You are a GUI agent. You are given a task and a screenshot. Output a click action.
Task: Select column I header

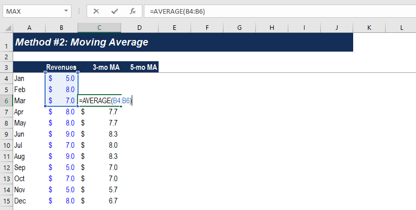pyautogui.click(x=304, y=27)
